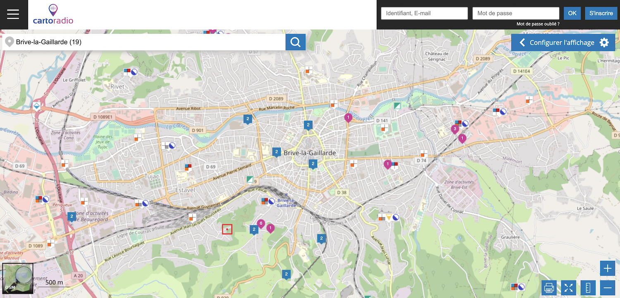Click the Cartoradio logo
620x298 pixels.
[53, 14]
